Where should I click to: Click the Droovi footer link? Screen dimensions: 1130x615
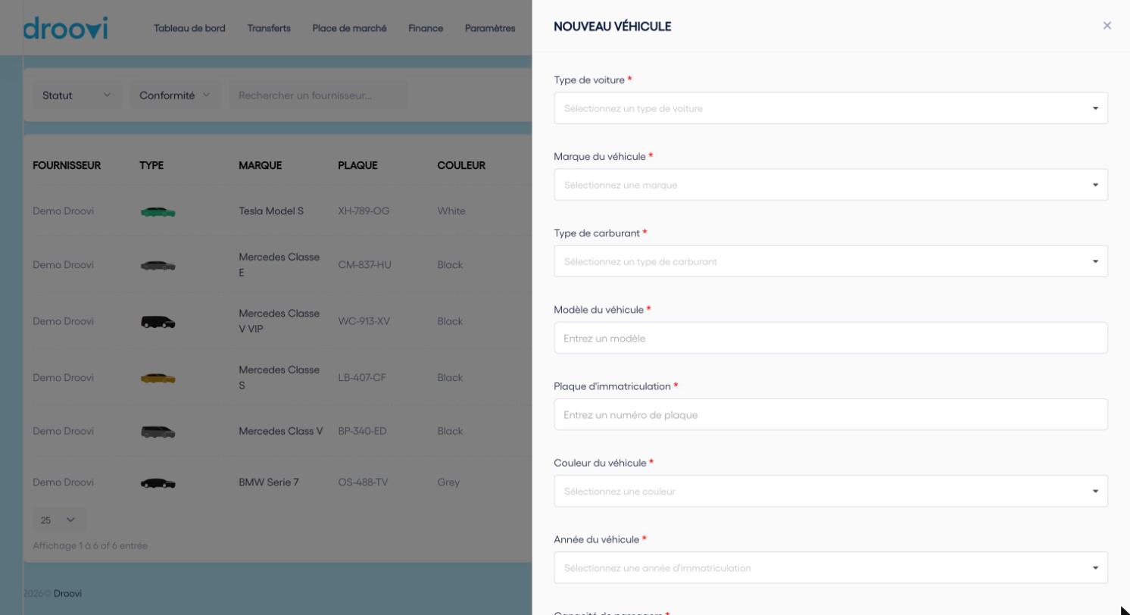point(67,593)
